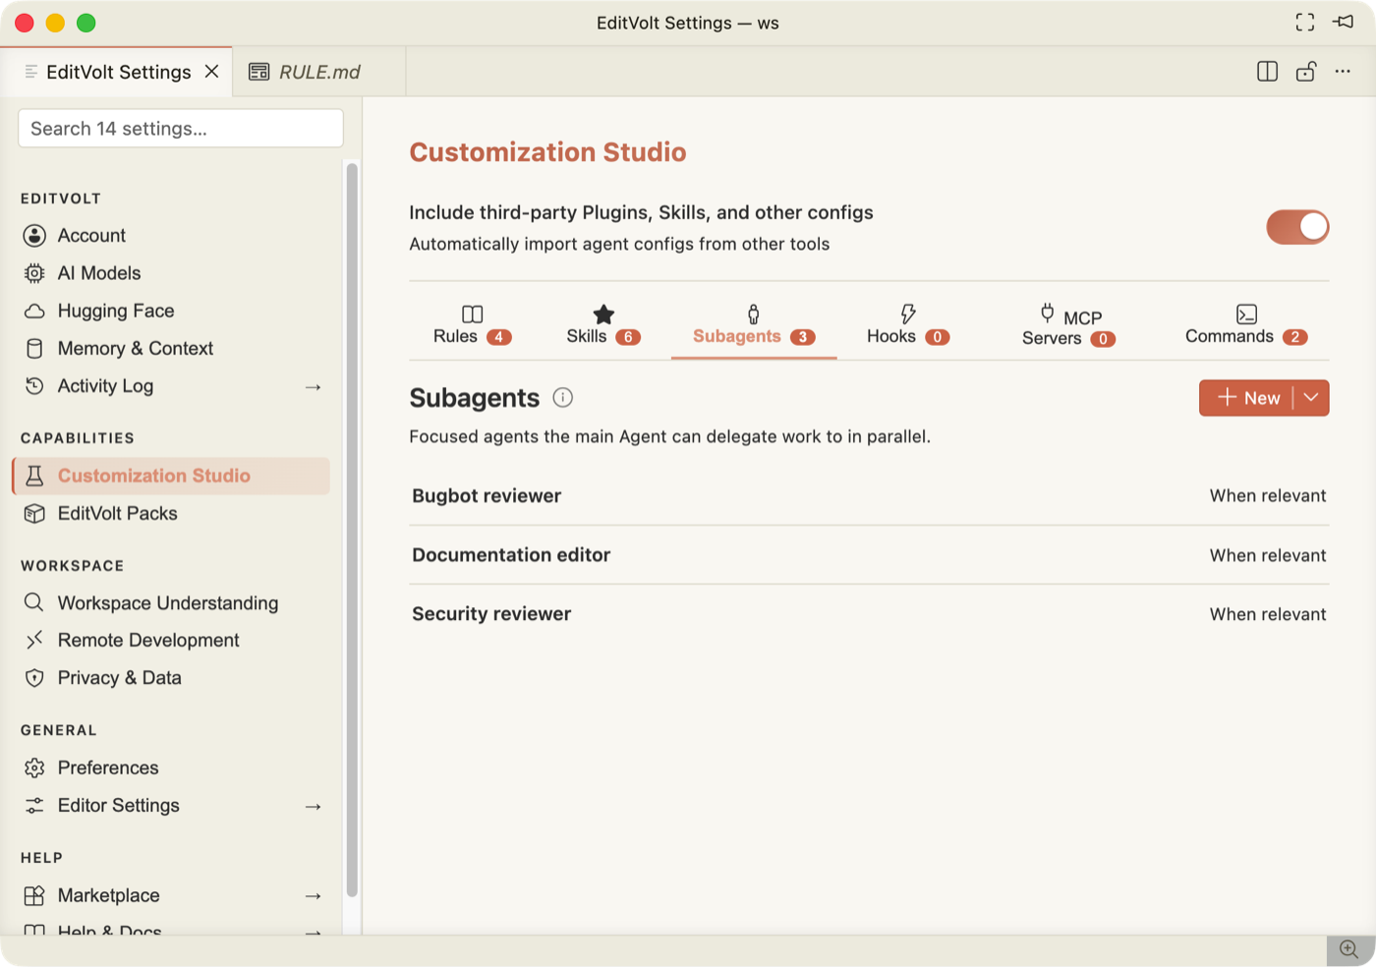Go to Workspace Understanding settings

[171, 602]
